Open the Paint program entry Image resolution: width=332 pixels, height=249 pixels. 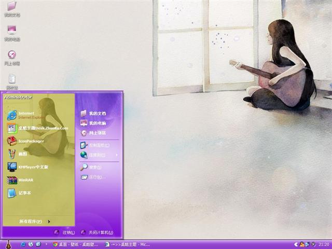[x=17, y=154]
